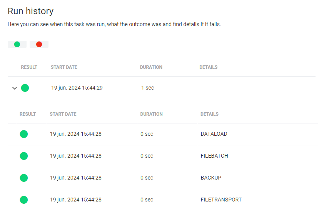Open FILEBATCH step details
Image resolution: width=329 pixels, height=213 pixels.
pos(214,156)
